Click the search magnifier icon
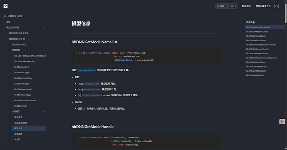The height and width of the screenshot is (150, 287). (218, 6)
